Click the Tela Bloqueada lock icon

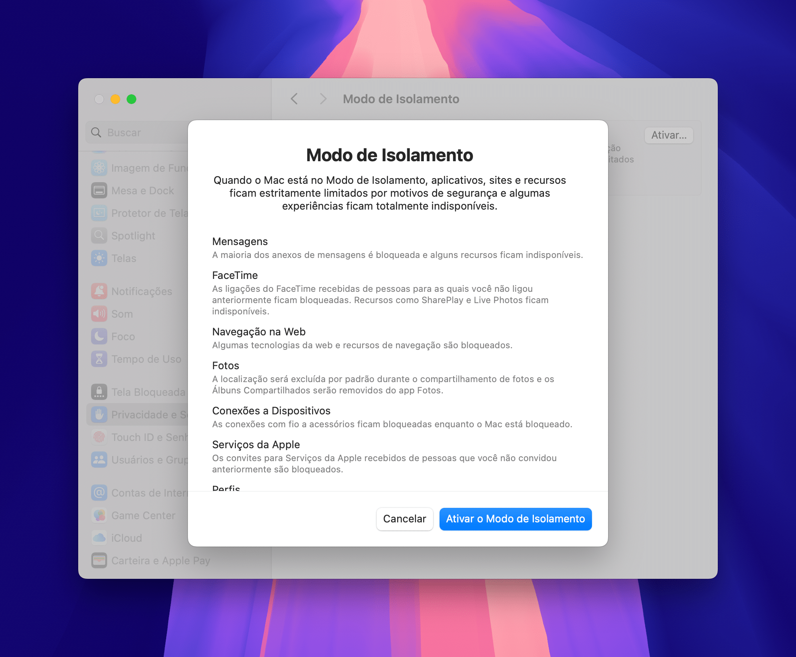[x=99, y=392]
